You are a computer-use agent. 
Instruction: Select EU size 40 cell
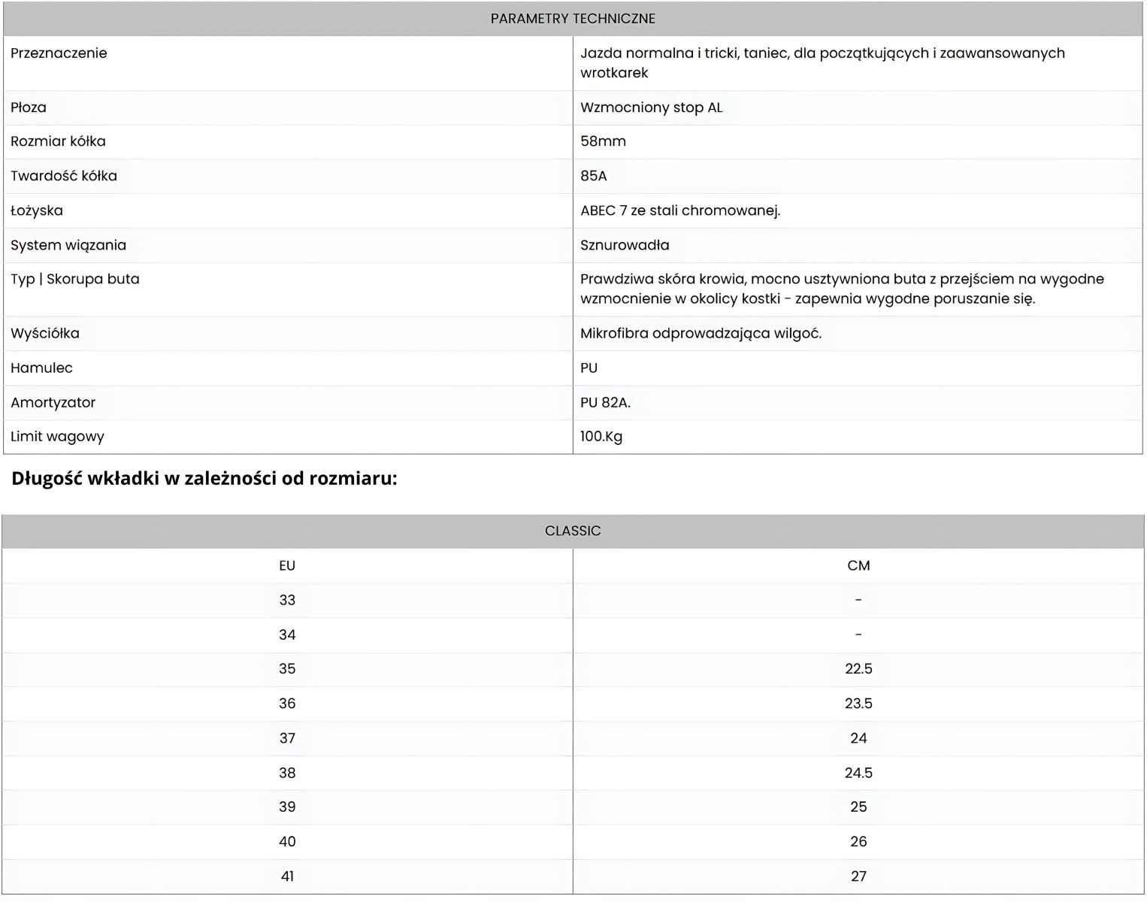coord(287,841)
